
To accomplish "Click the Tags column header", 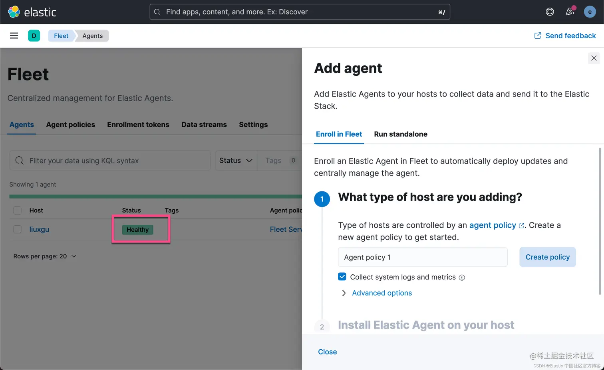I will (x=172, y=211).
